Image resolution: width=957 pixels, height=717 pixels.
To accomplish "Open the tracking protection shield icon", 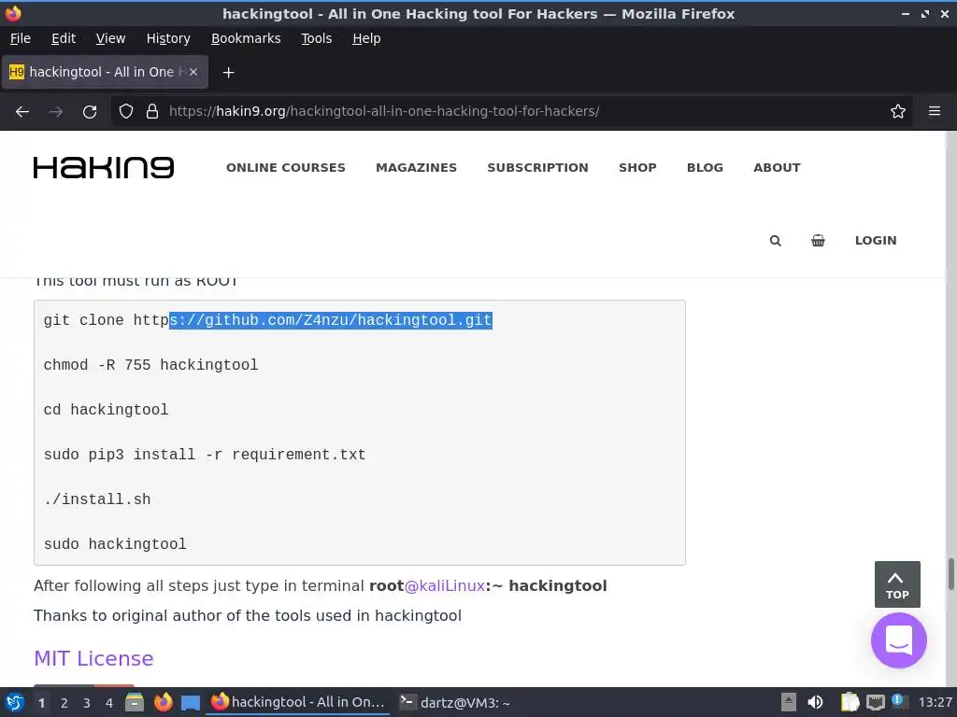I will pyautogui.click(x=126, y=112).
